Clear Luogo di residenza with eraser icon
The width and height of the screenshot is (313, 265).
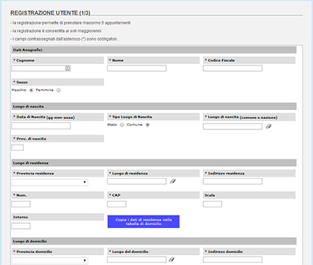point(172,182)
